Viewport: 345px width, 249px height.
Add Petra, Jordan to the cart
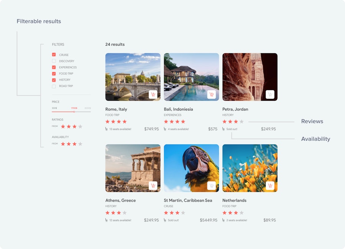point(270,94)
